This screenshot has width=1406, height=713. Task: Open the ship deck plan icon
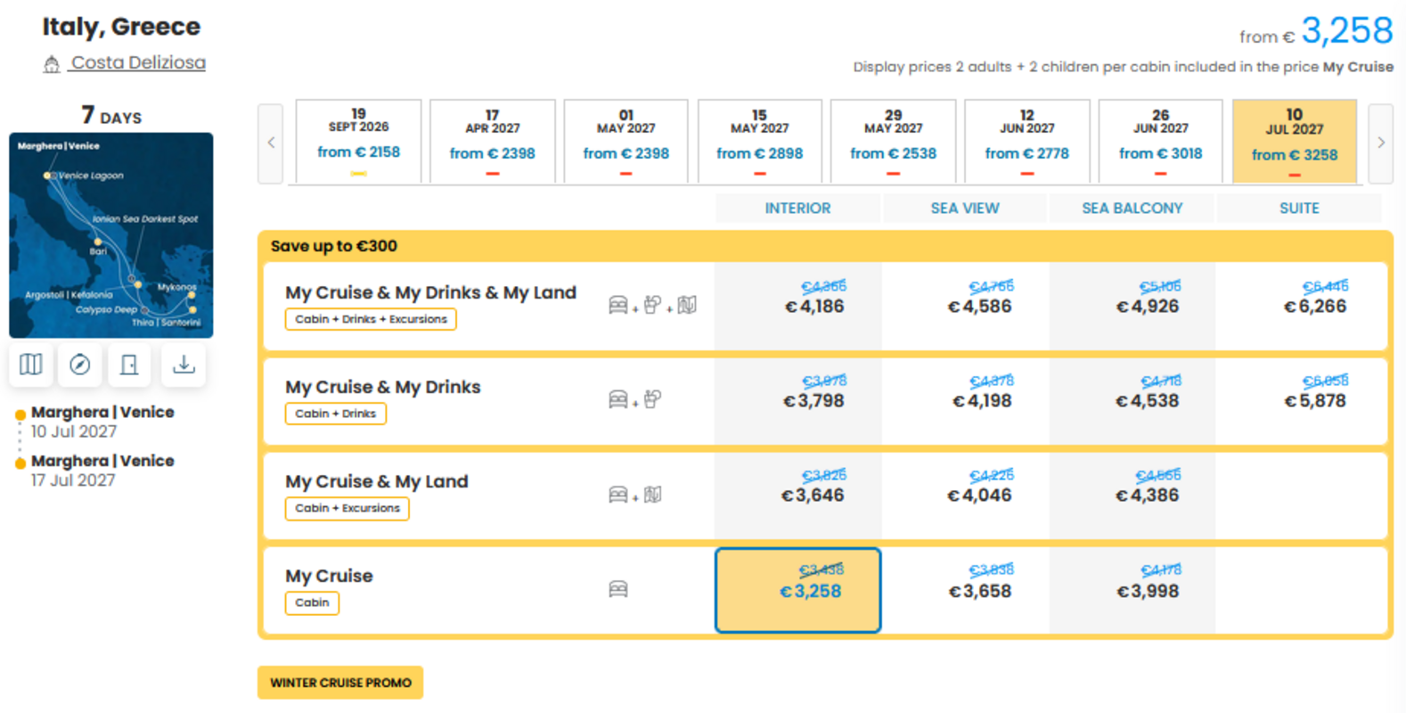tap(130, 365)
